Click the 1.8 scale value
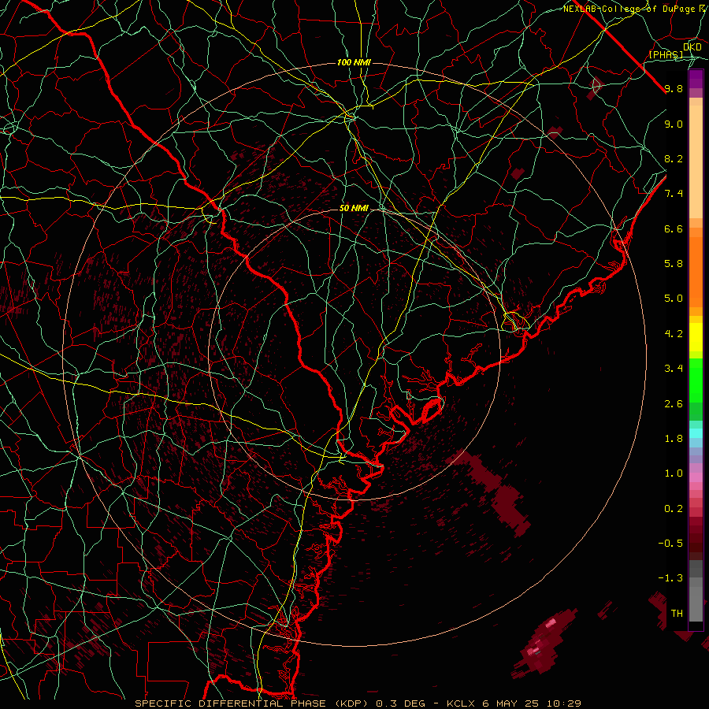 674,439
